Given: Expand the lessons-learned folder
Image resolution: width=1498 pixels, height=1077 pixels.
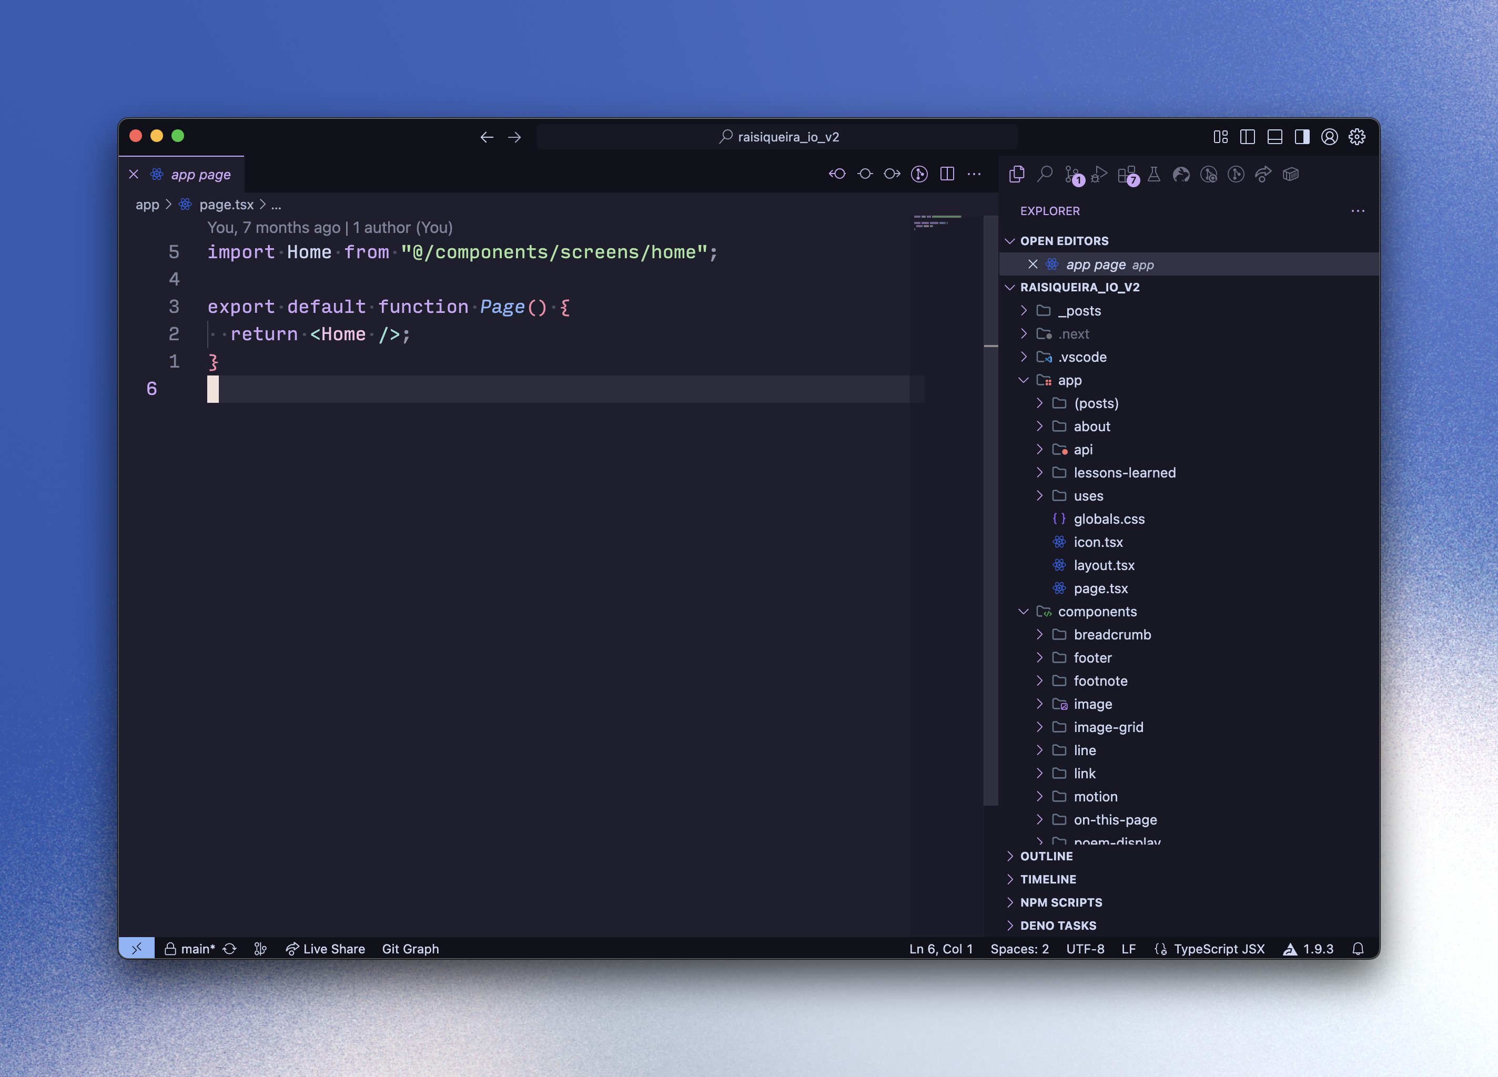Looking at the screenshot, I should [x=1189, y=472].
